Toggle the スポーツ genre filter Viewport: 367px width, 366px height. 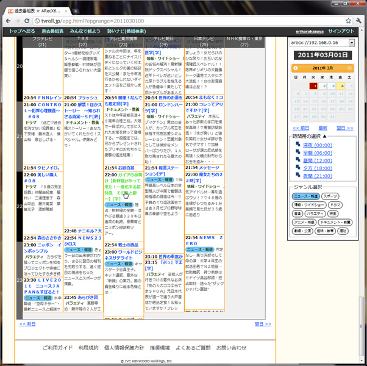click(x=331, y=196)
